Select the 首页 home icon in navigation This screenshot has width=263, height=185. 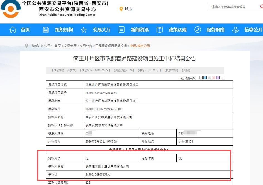point(13,29)
